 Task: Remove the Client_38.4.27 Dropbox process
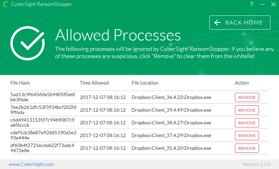(247, 123)
